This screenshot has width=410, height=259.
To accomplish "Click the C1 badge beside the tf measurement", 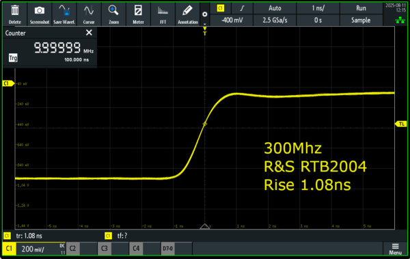I will 108,236.
